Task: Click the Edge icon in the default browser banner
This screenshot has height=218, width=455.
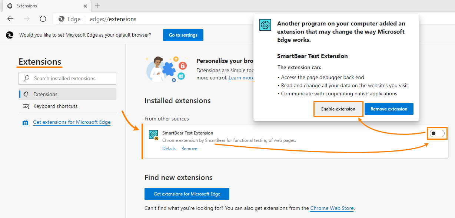Action: (x=10, y=35)
